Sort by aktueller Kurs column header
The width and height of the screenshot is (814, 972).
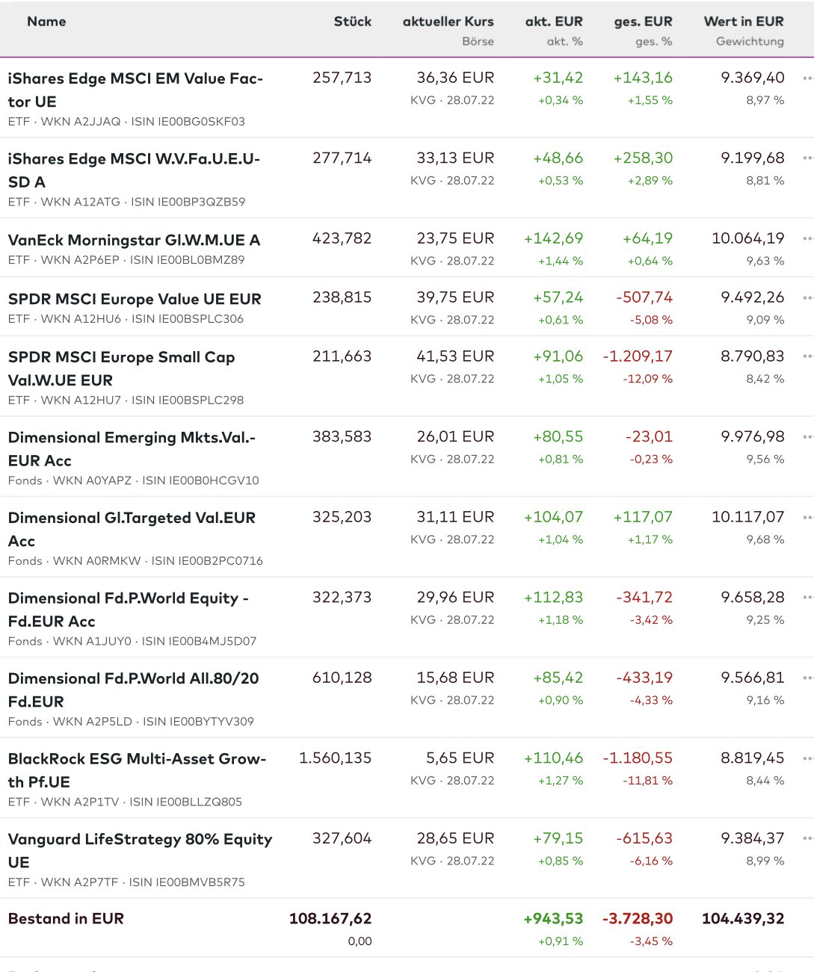(x=448, y=22)
